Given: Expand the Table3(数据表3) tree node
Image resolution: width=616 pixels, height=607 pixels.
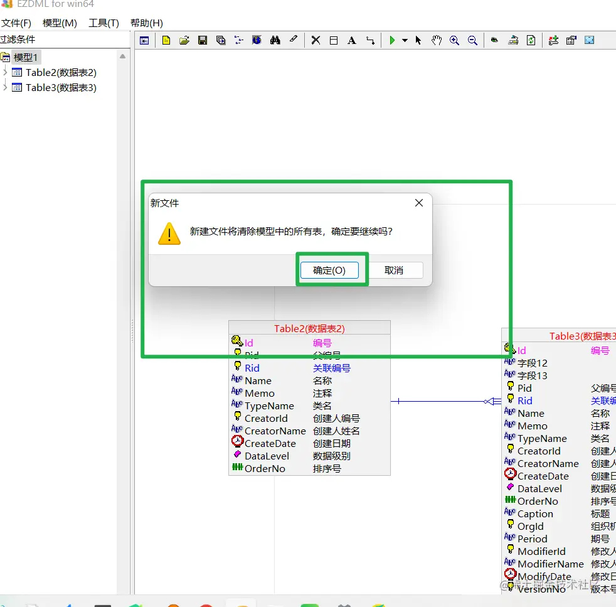Looking at the screenshot, I should point(5,87).
